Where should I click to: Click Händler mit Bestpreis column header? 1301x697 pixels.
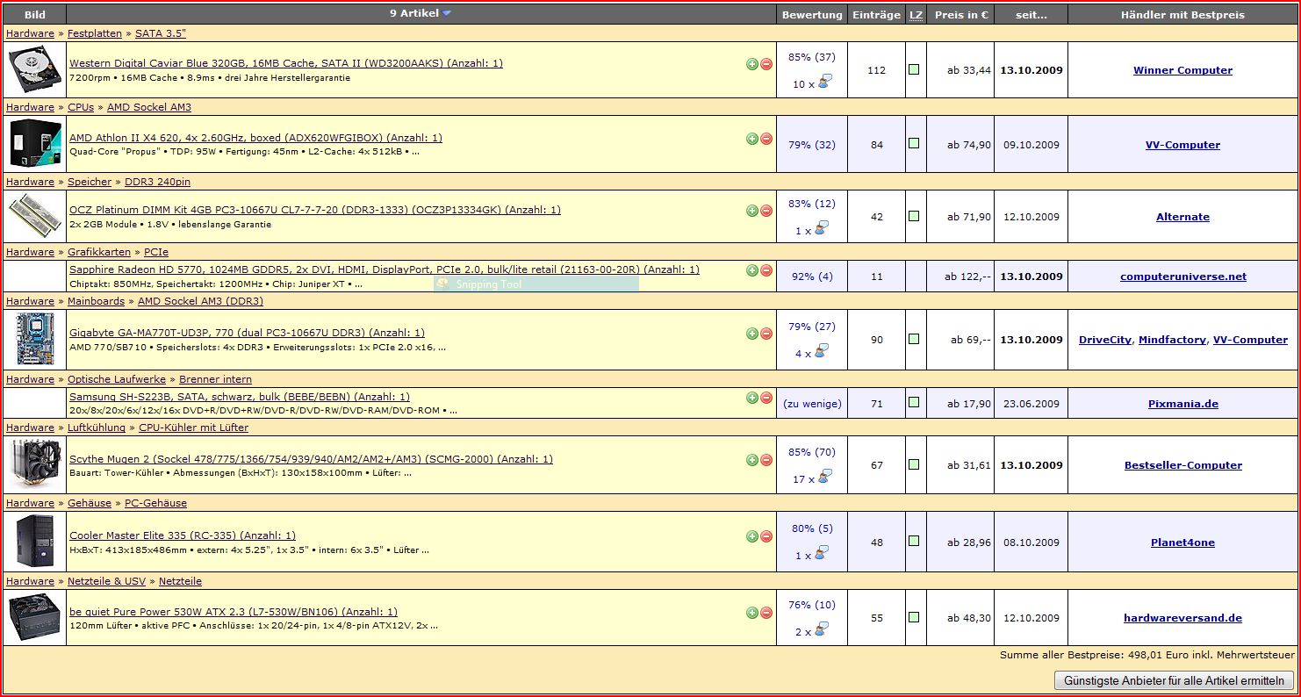[x=1182, y=15]
